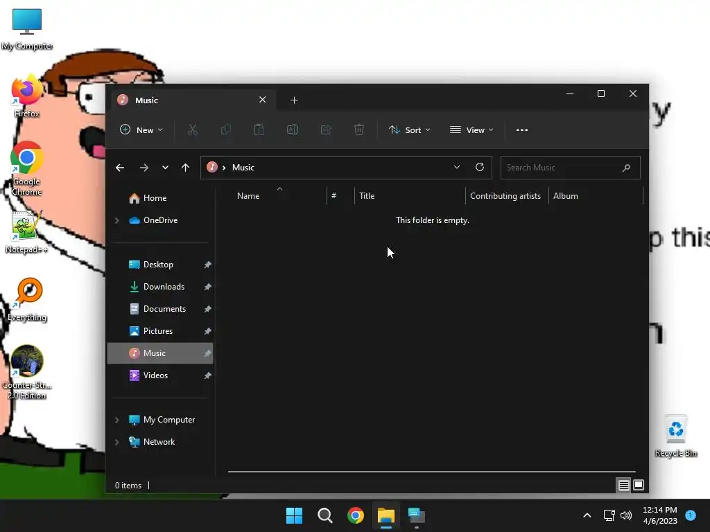This screenshot has height=532, width=710.
Task: Sort by the # column header
Action: click(x=340, y=196)
